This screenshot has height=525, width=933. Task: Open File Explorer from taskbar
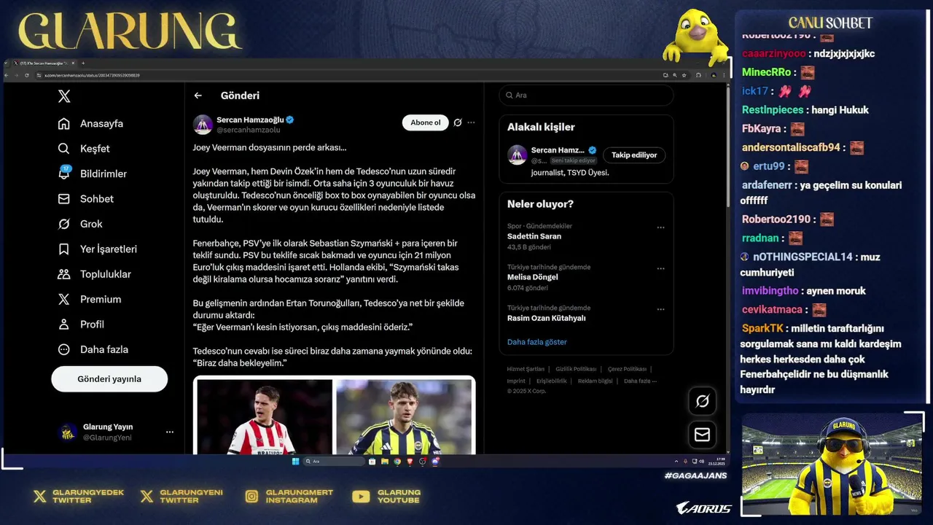pyautogui.click(x=385, y=461)
